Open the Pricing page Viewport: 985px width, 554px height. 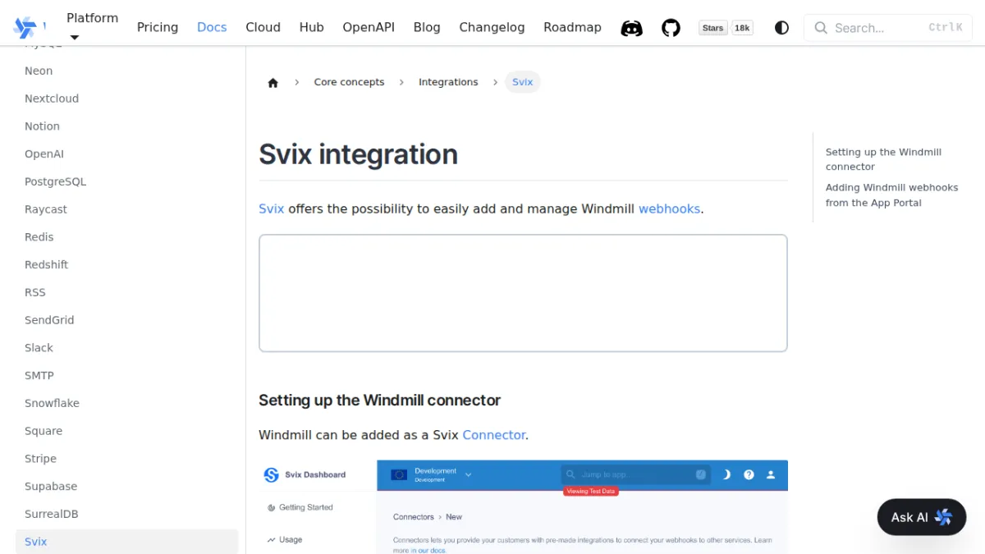click(158, 27)
